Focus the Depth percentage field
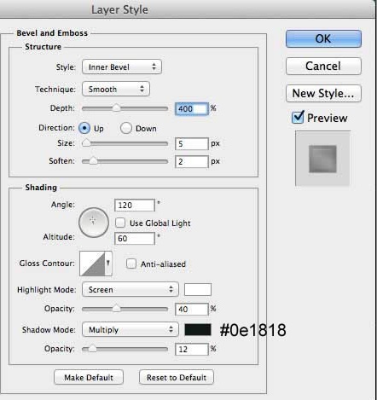377x400 pixels. 192,109
